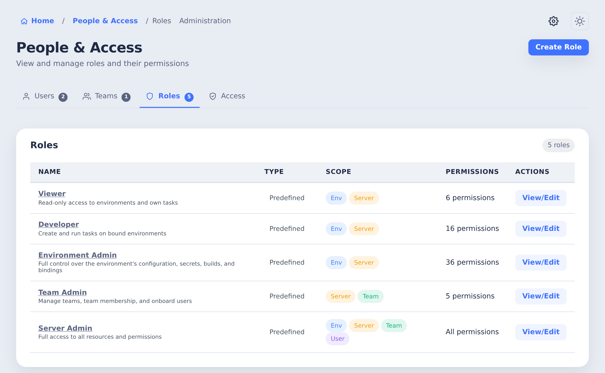The image size is (605, 373).
Task: Click 'Predefined' type in Environment Admin row
Action: pos(287,262)
